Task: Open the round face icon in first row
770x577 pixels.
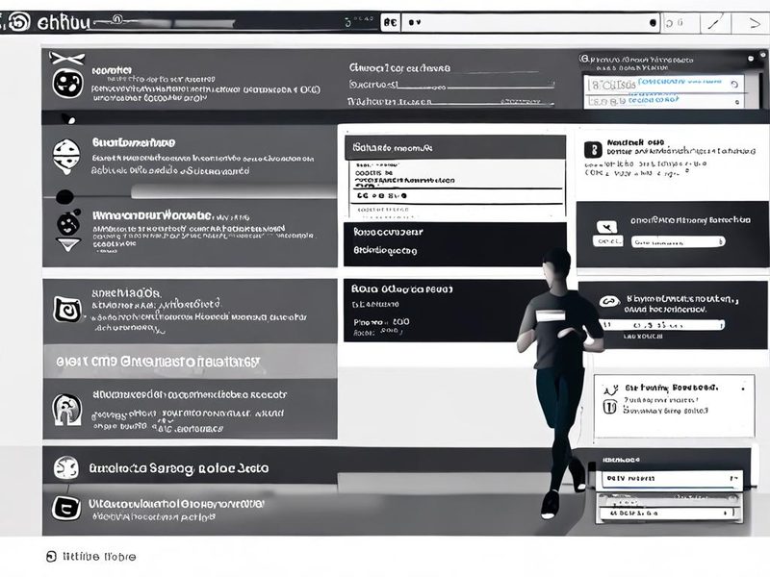Action: tap(67, 83)
